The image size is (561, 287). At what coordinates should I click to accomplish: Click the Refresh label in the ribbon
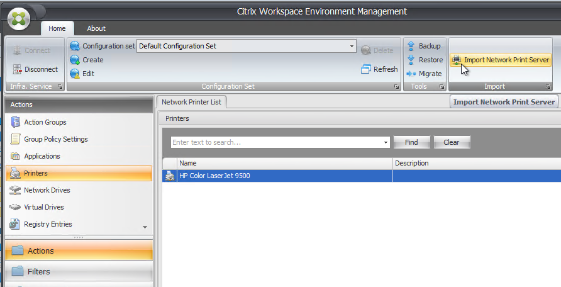point(386,69)
